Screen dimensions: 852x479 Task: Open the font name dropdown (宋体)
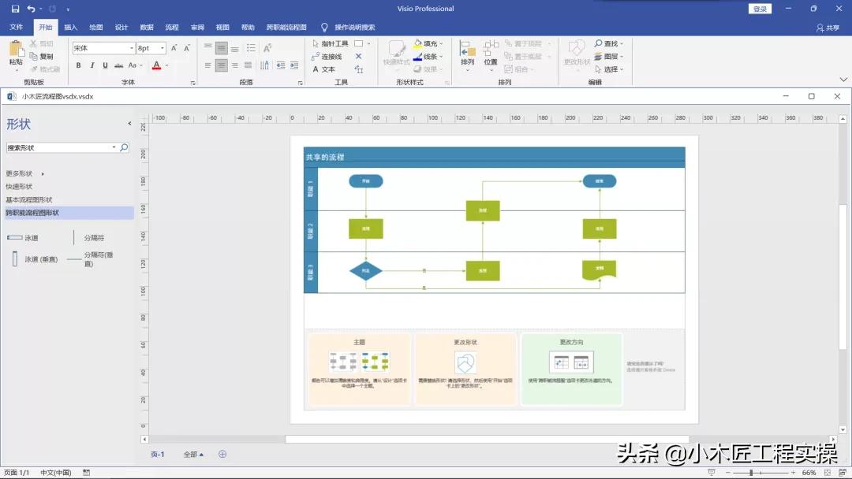point(132,48)
